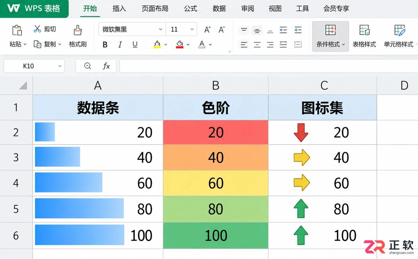Select row 1 header
The image size is (418, 259).
(x=16, y=107)
